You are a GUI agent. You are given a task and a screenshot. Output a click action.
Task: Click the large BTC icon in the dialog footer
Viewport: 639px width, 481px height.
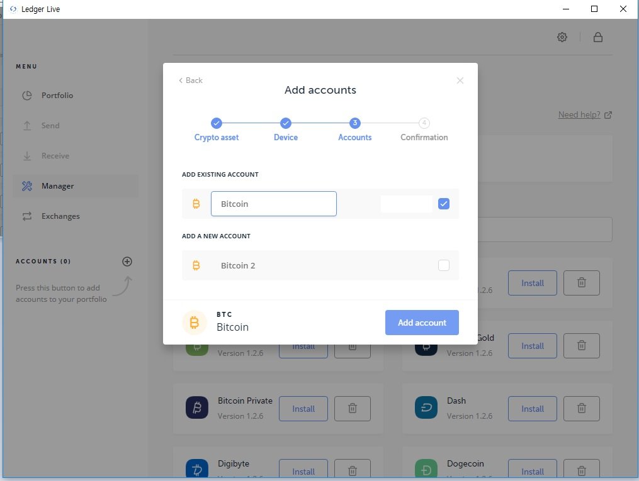click(x=195, y=323)
